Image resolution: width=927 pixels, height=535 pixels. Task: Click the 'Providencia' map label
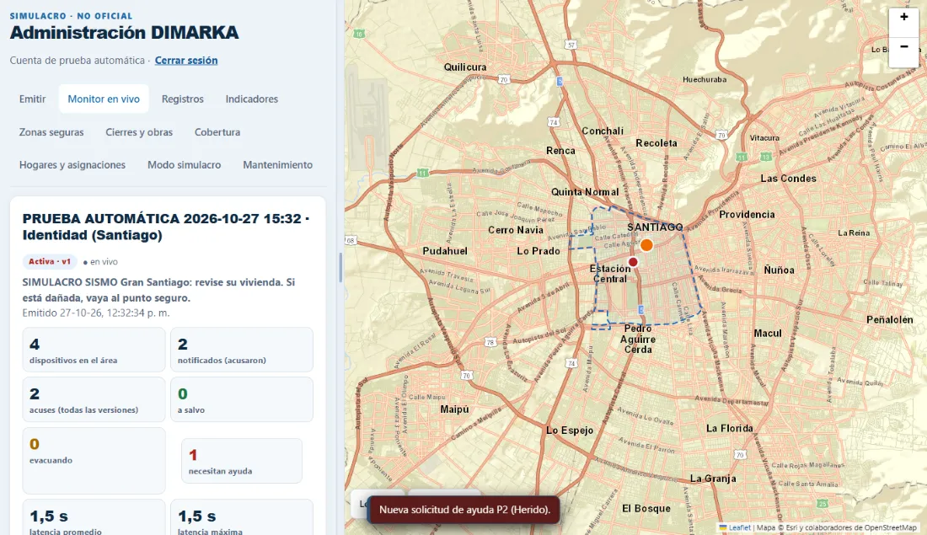click(747, 215)
